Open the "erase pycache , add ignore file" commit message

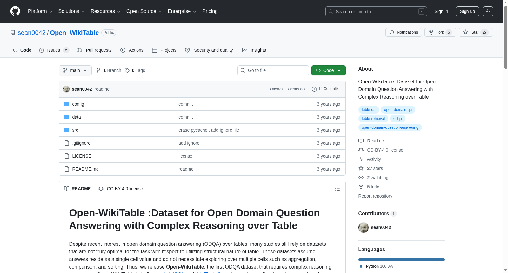pos(209,130)
